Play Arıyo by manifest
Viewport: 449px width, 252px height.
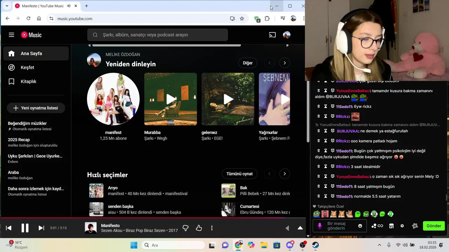coord(96,190)
